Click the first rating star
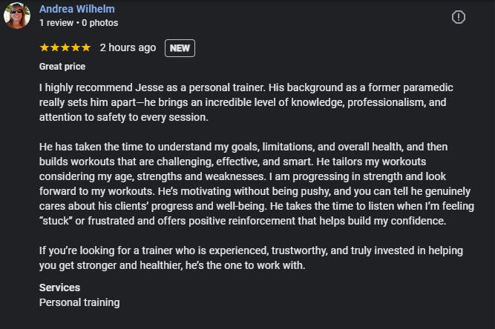 tap(44, 47)
